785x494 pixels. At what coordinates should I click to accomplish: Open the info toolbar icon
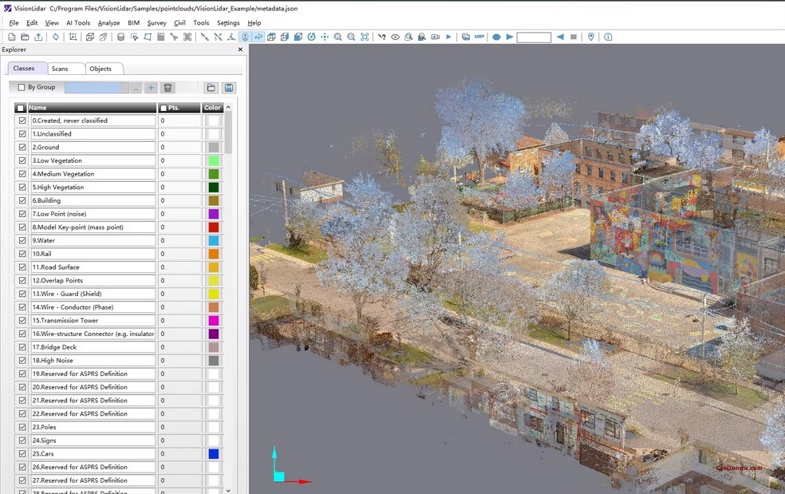click(607, 37)
